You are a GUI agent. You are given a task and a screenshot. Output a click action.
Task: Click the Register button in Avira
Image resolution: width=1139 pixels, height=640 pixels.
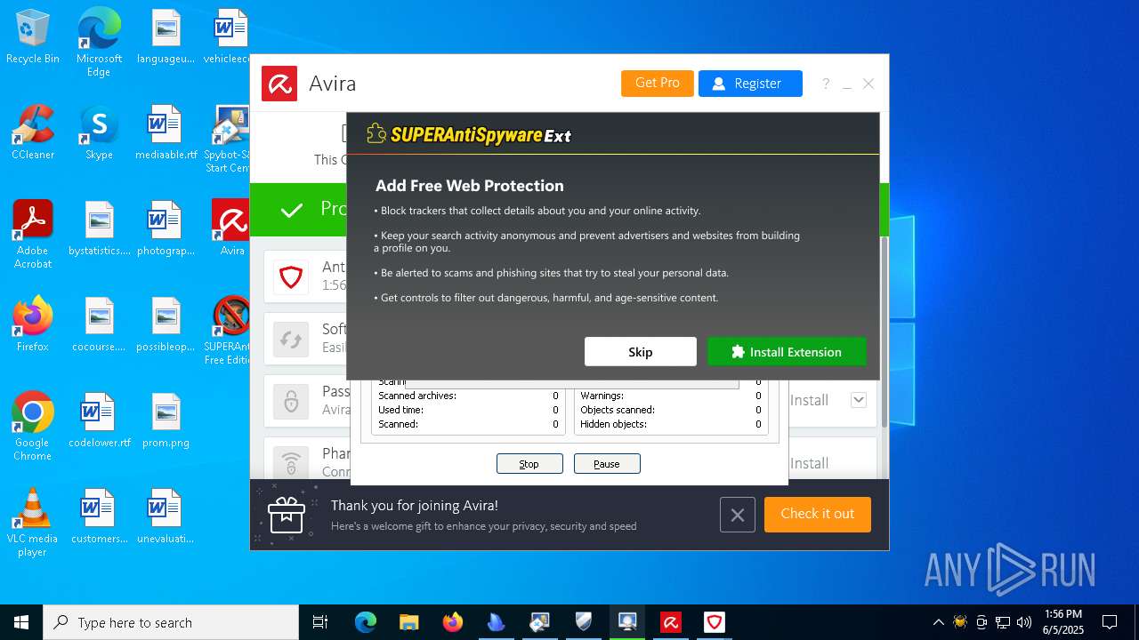750,84
